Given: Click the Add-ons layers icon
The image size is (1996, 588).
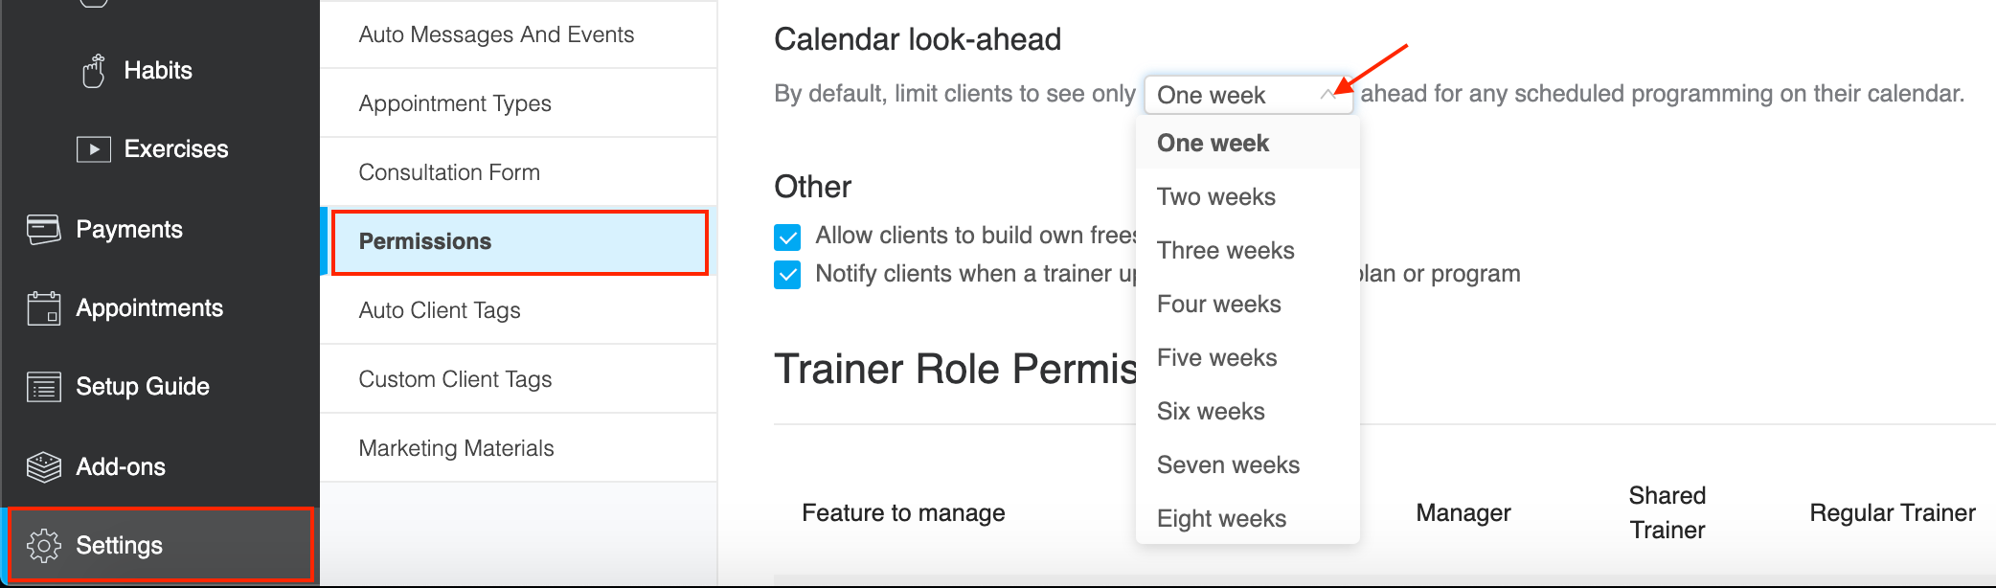Looking at the screenshot, I should 44,466.
